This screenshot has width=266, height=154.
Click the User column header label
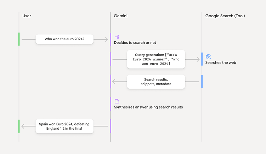[x=27, y=16]
